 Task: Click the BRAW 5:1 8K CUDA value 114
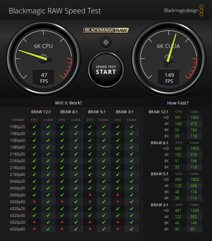pos(193,198)
